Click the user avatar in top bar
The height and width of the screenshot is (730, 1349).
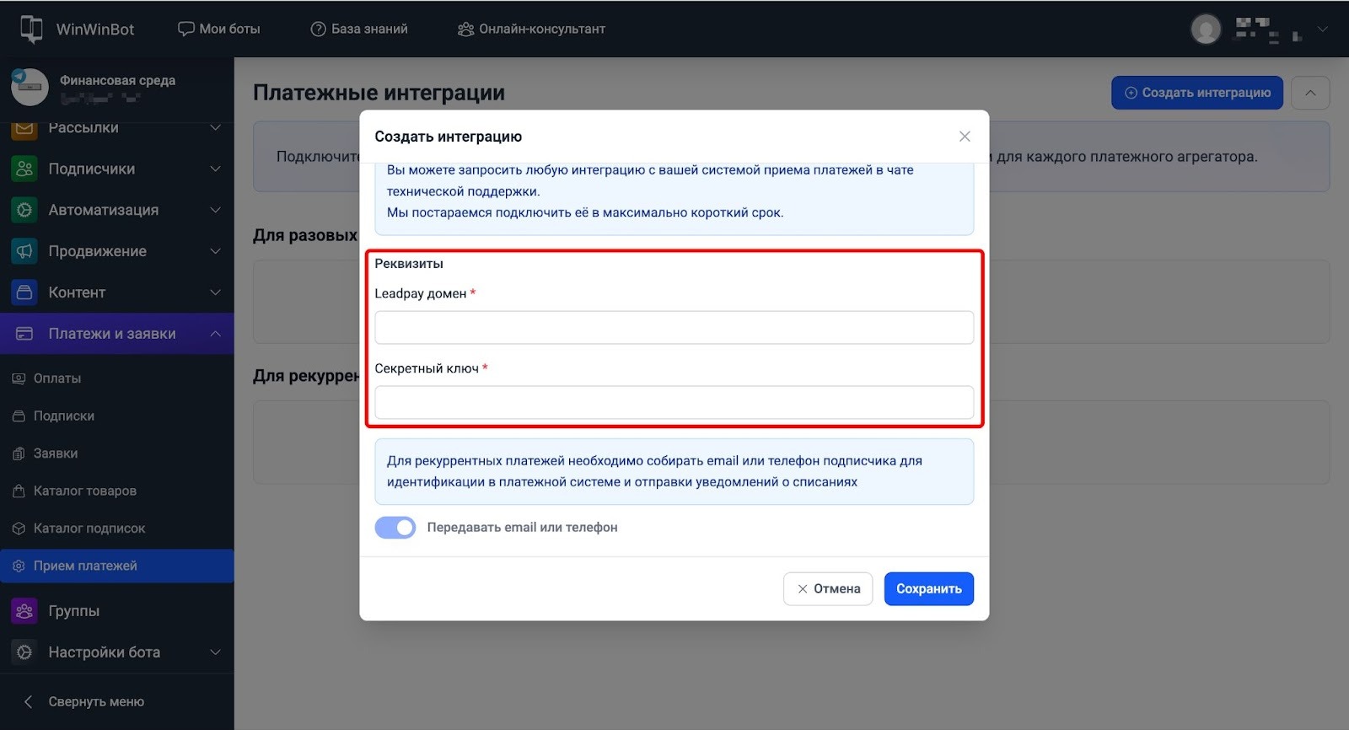click(x=1206, y=29)
